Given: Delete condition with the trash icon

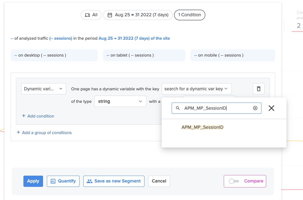Looking at the screenshot, I should (x=259, y=89).
